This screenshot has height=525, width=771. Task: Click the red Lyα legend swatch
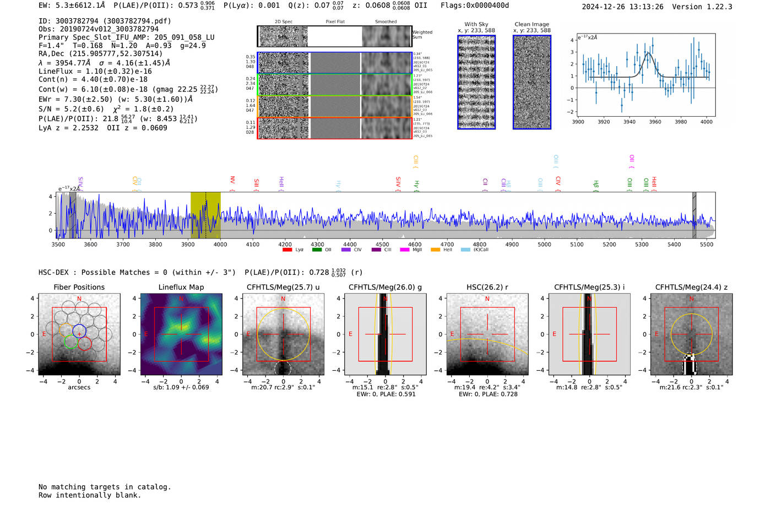287,250
